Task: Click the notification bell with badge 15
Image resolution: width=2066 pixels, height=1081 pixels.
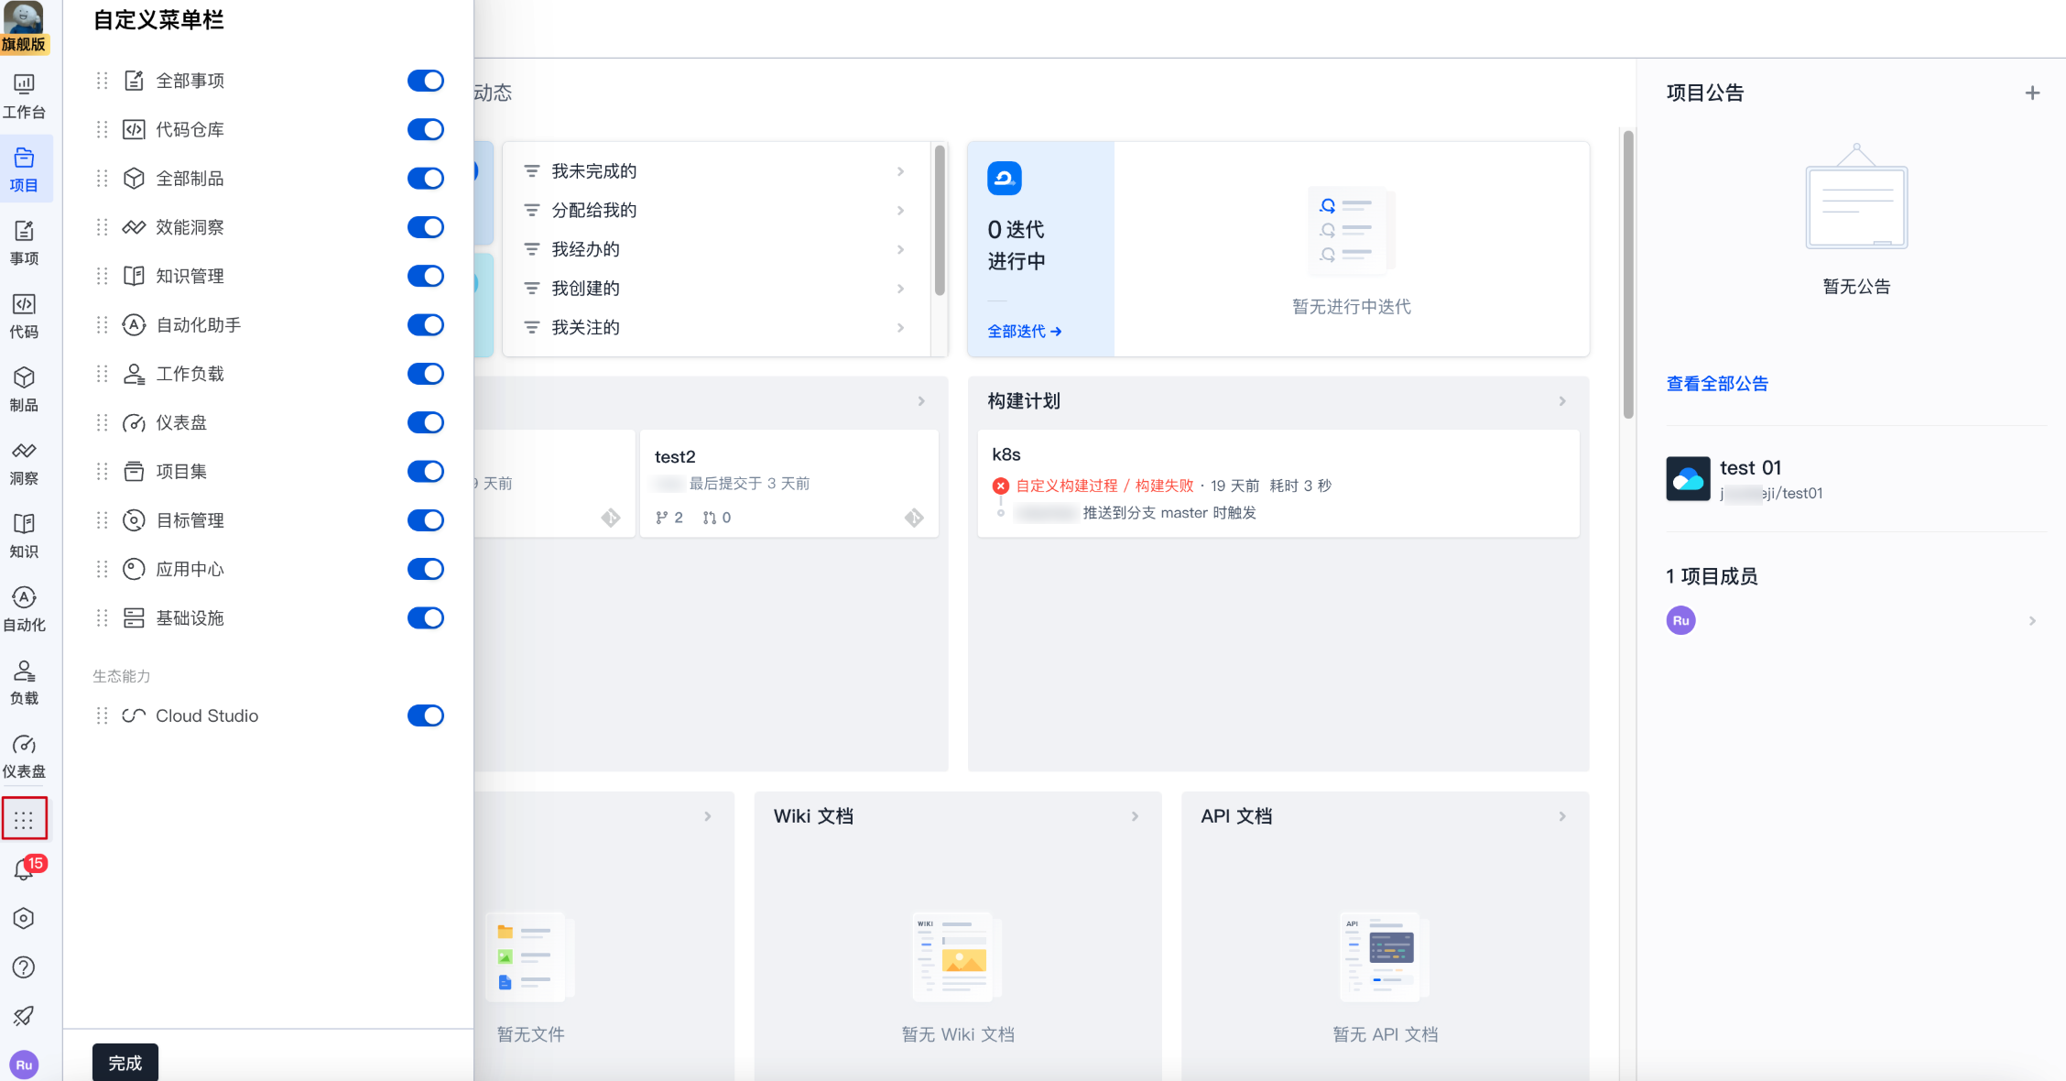Action: [x=25, y=869]
